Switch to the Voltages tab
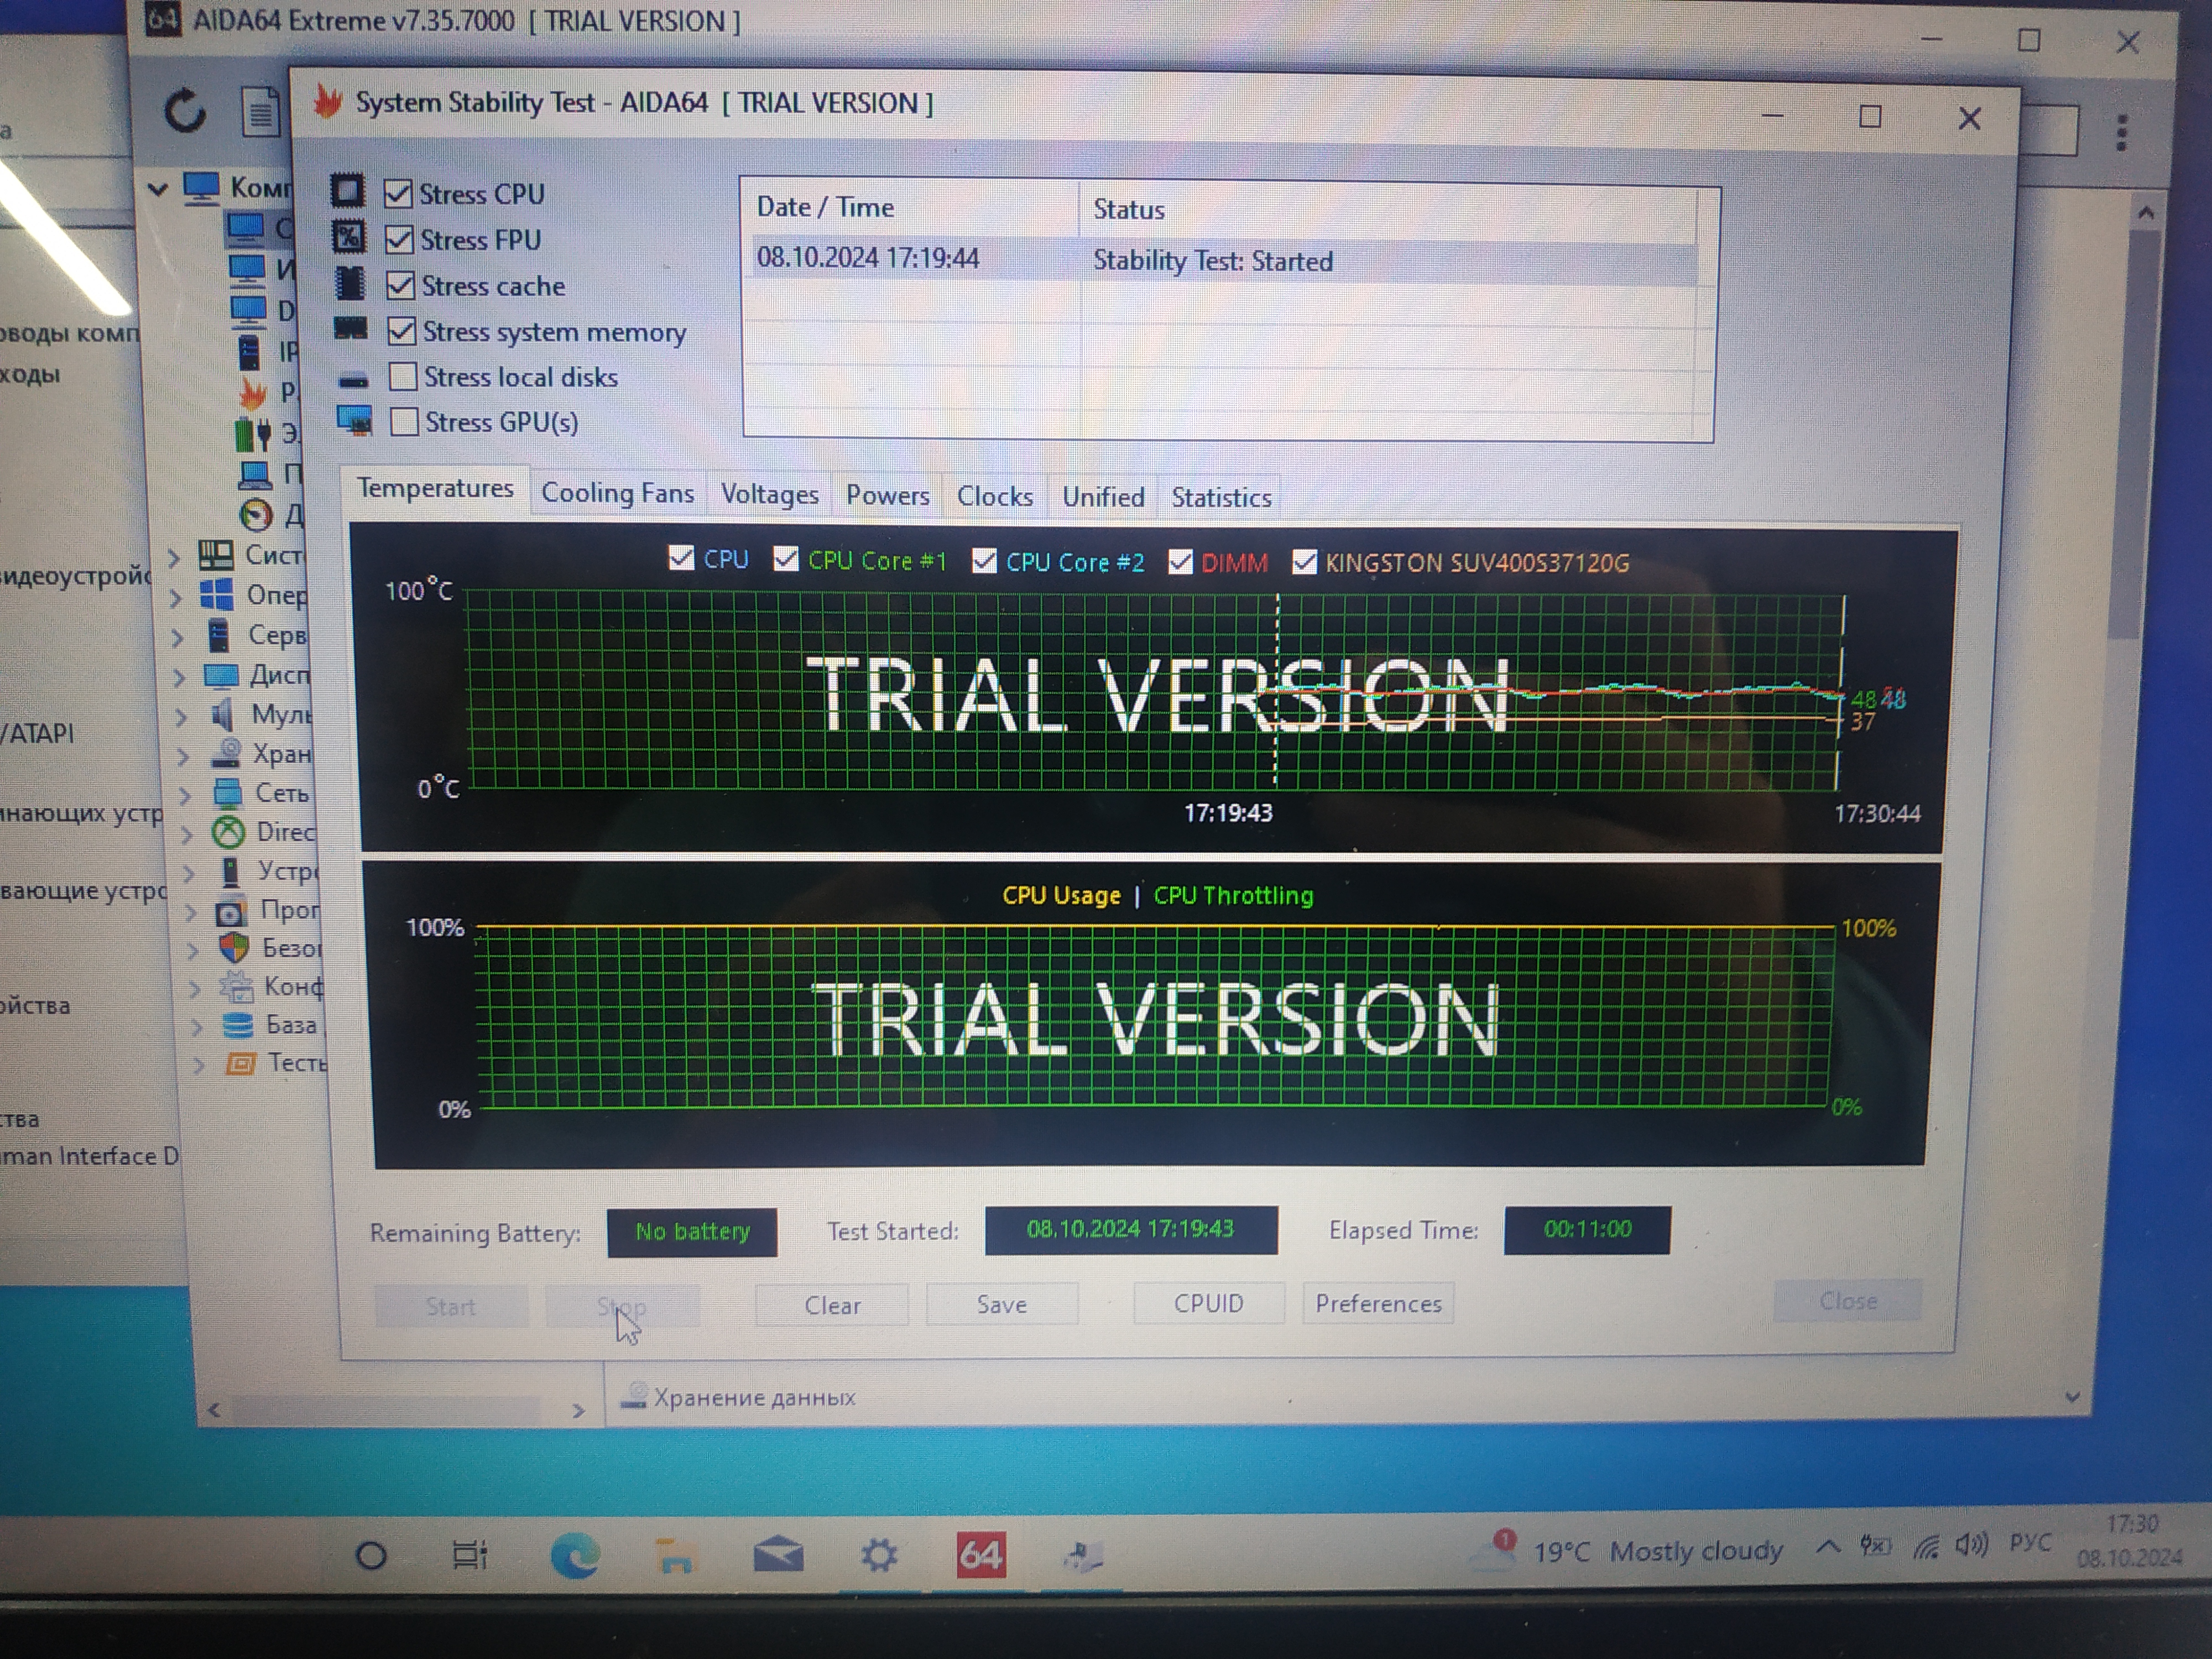Viewport: 2212px width, 1659px height. [770, 494]
